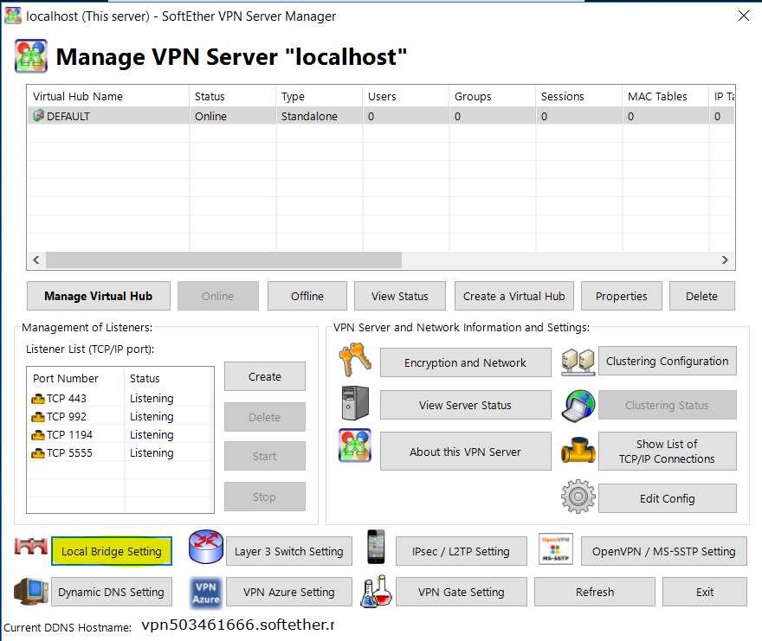Click the server tower icon beside View Server Status

[355, 403]
